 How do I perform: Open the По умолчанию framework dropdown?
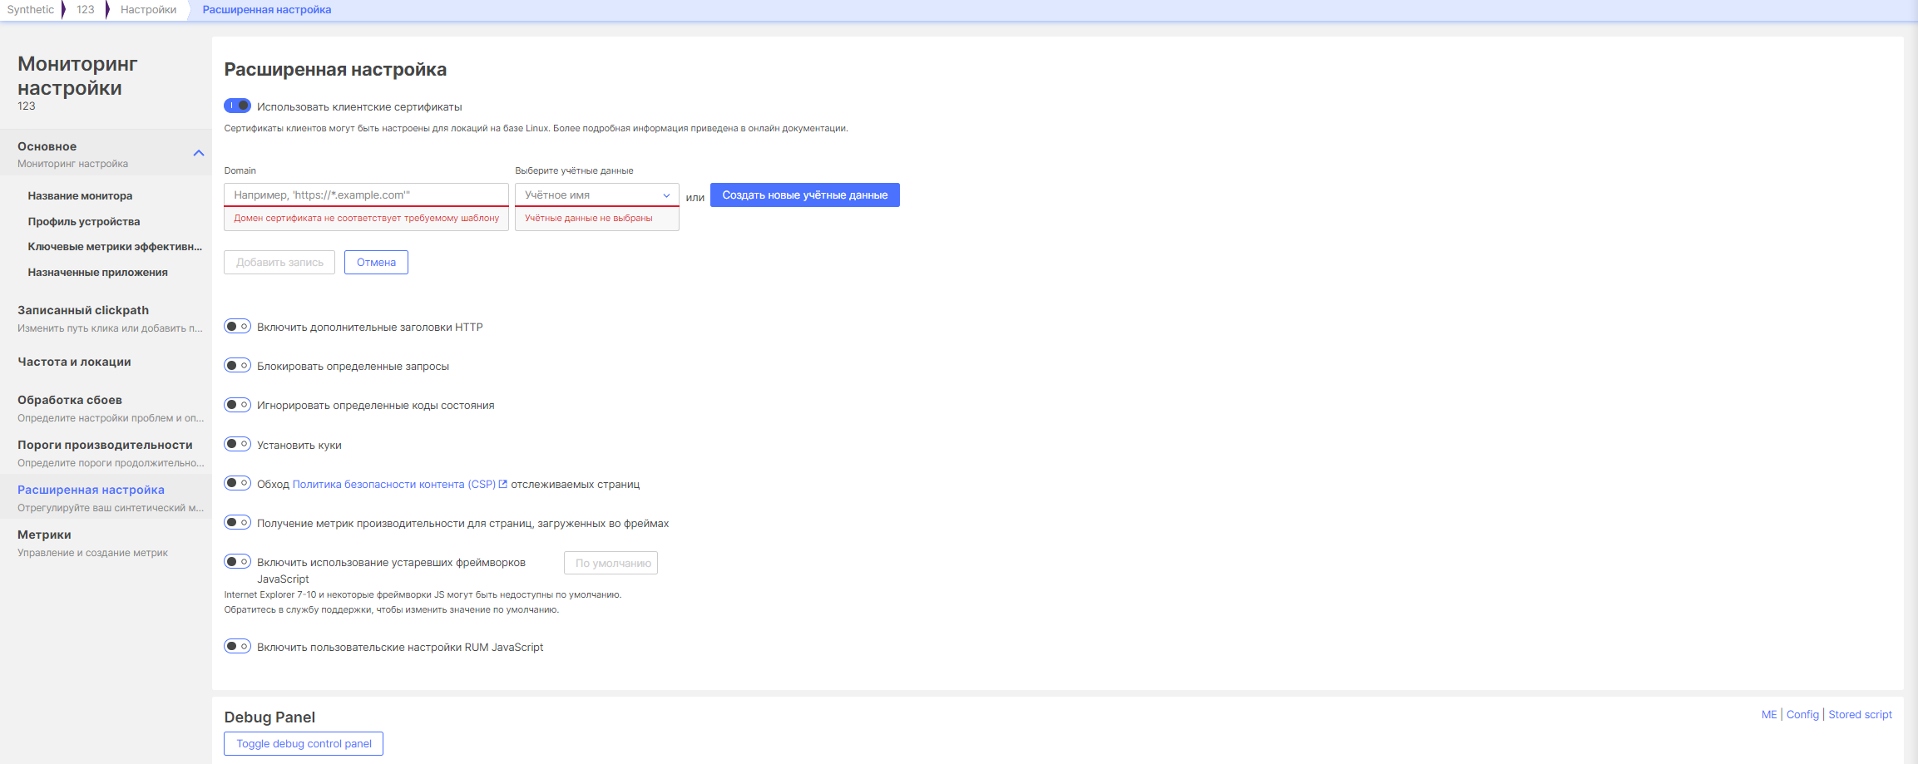point(610,563)
